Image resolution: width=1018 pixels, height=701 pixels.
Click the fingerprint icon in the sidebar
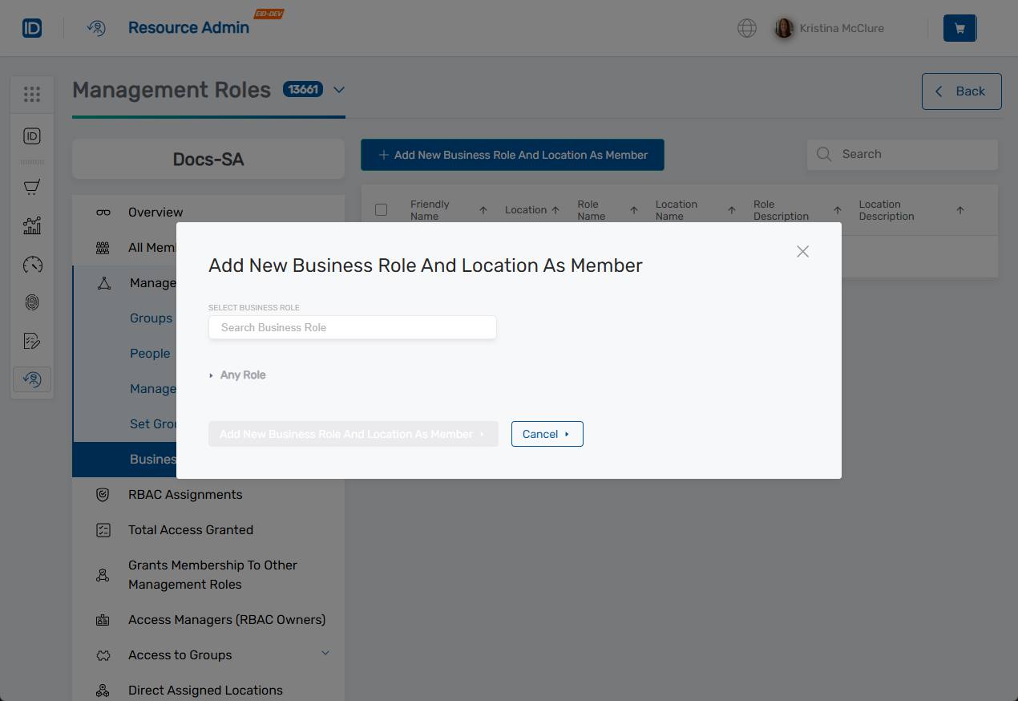pyautogui.click(x=32, y=302)
